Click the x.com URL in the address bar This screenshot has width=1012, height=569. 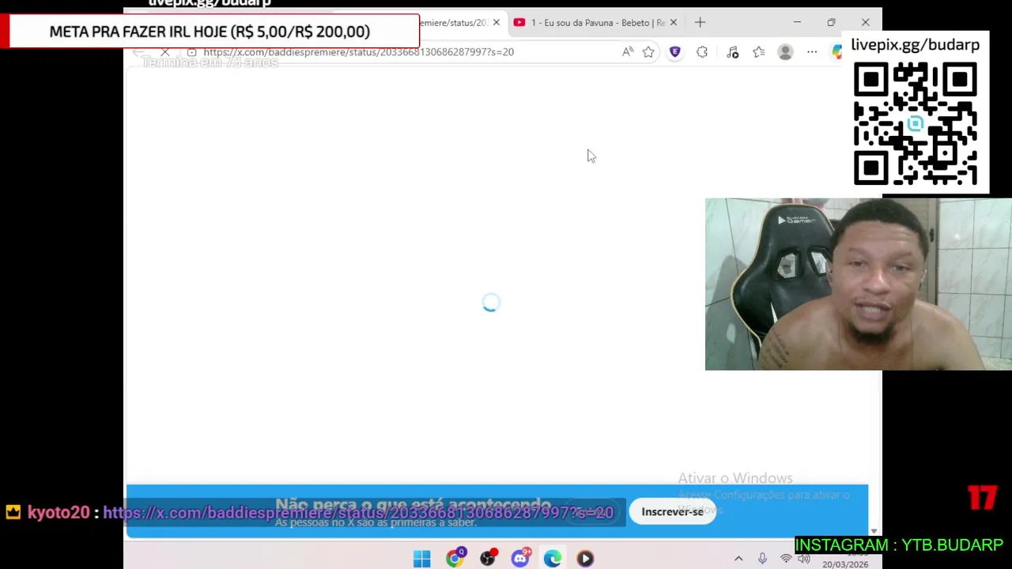click(358, 52)
